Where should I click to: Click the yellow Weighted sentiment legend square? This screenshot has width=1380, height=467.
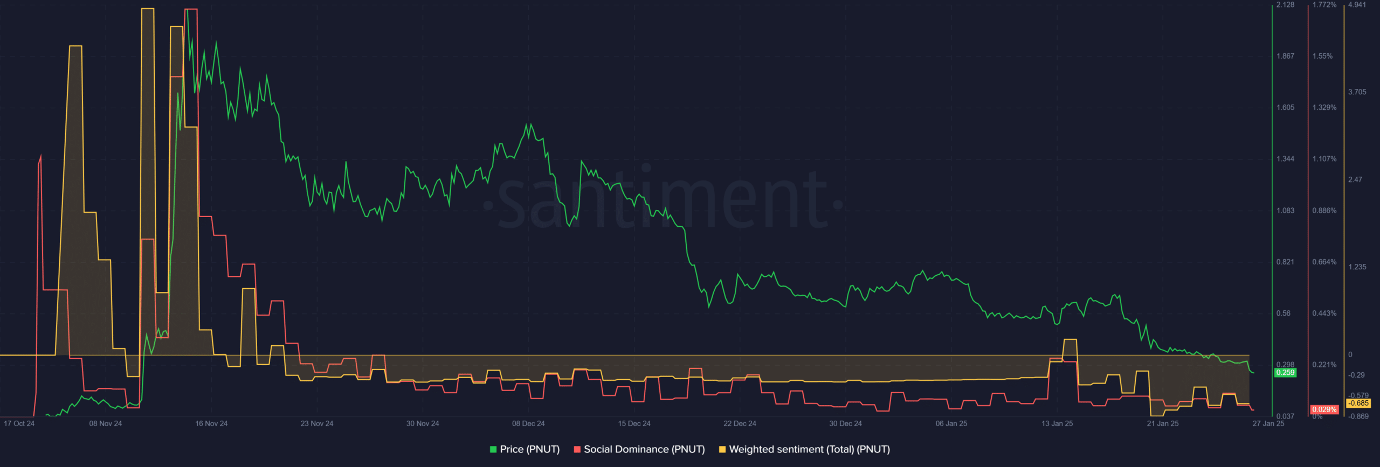coord(722,449)
